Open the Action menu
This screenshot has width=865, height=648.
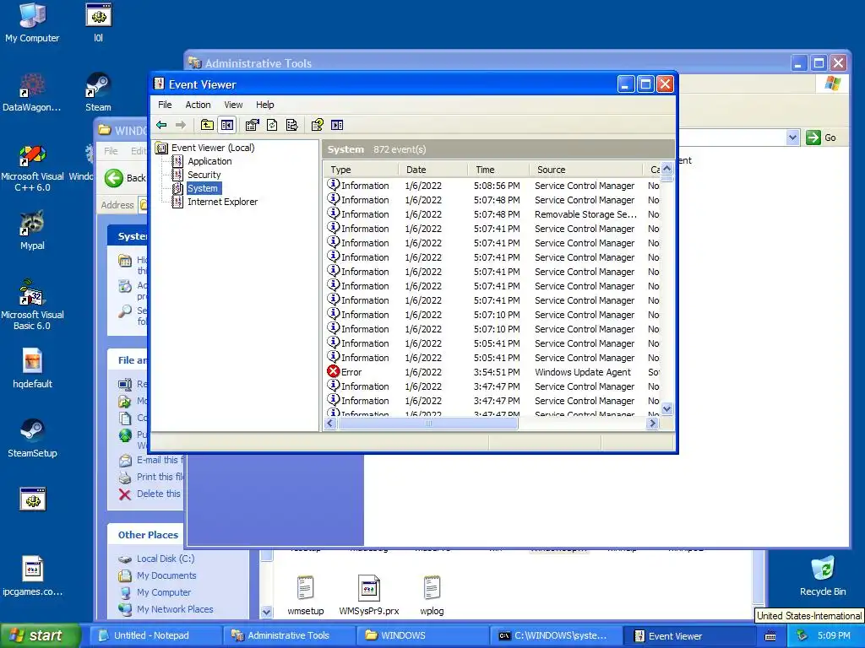tap(198, 105)
